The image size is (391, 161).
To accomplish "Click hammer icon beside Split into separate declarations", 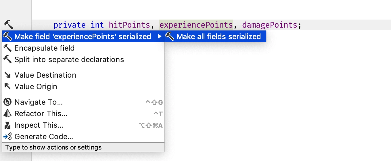I will (7, 60).
